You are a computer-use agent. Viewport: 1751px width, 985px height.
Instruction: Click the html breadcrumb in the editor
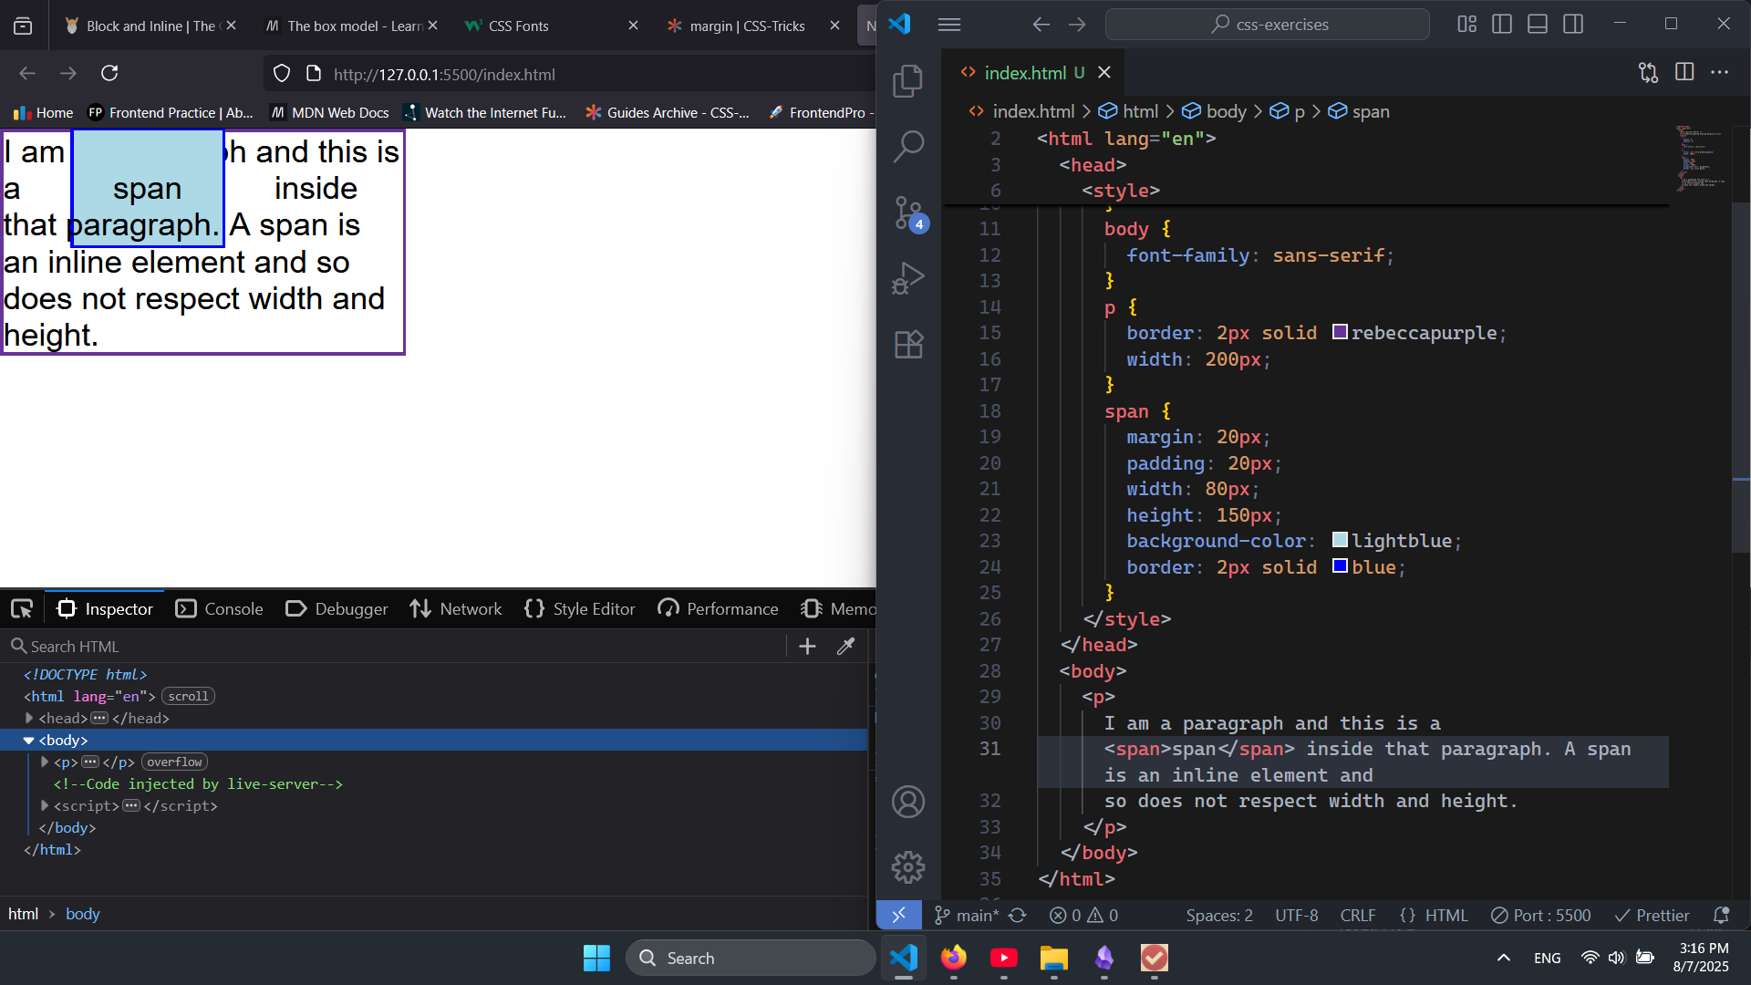click(x=1129, y=111)
